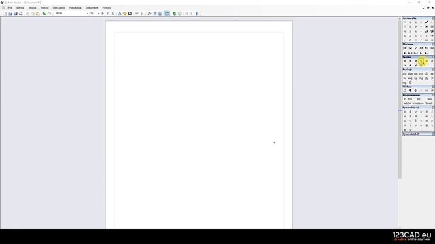Click the scrollbar down arrow
The height and width of the screenshot is (244, 435).
400,227
